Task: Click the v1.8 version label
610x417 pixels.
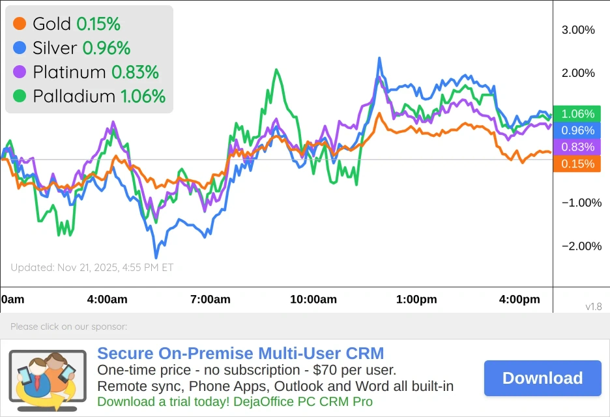Action: point(594,306)
